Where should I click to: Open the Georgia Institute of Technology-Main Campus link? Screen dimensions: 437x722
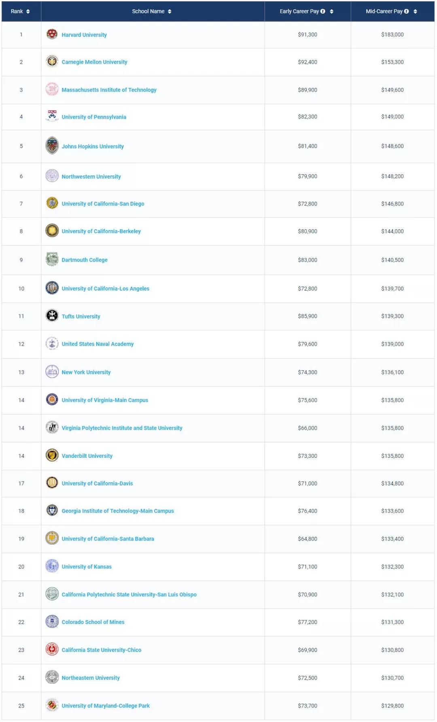point(118,511)
